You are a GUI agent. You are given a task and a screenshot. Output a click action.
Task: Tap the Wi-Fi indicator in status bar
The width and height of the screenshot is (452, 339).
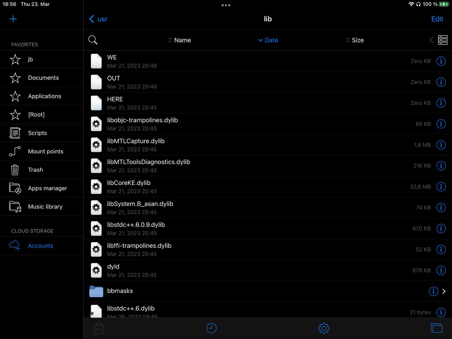click(x=411, y=4)
